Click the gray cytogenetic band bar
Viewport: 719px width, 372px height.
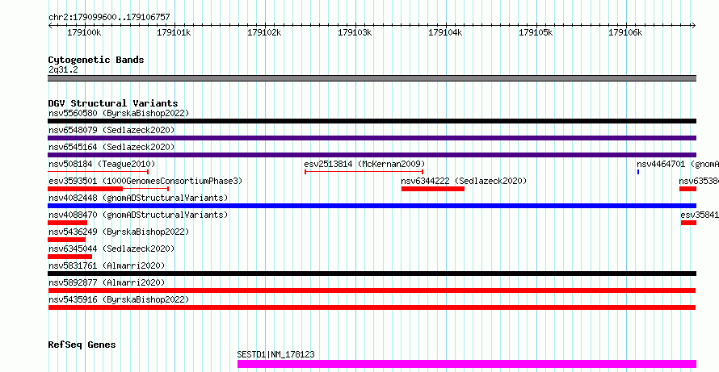(x=372, y=78)
